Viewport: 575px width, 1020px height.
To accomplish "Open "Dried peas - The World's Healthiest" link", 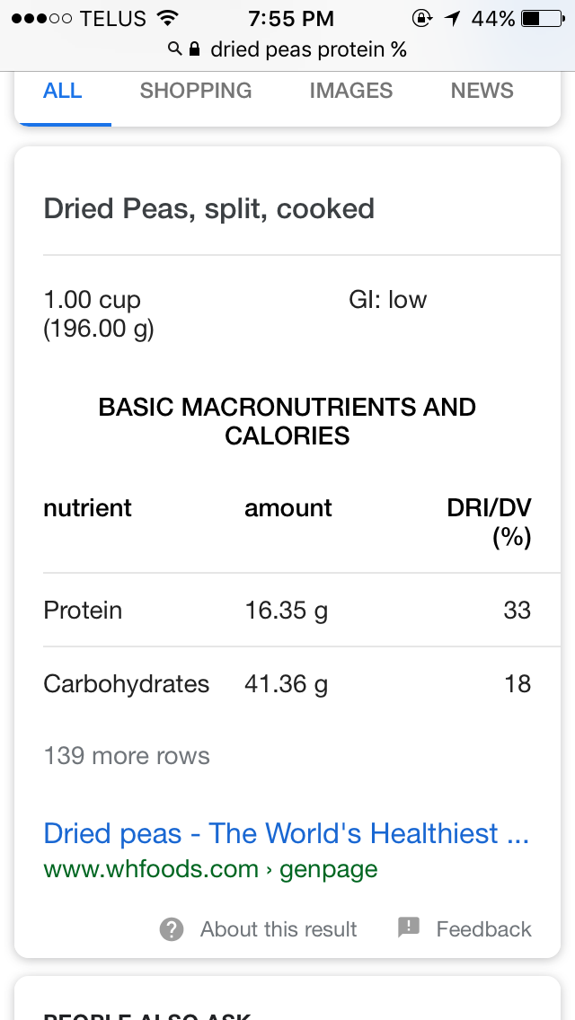I will tap(286, 833).
